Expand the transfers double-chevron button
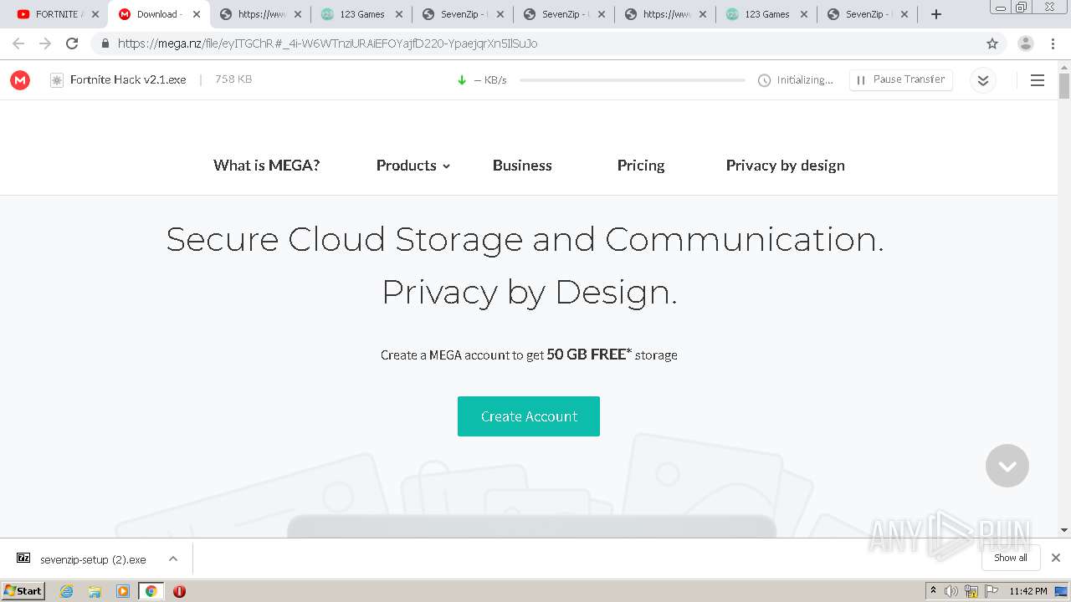 click(983, 80)
